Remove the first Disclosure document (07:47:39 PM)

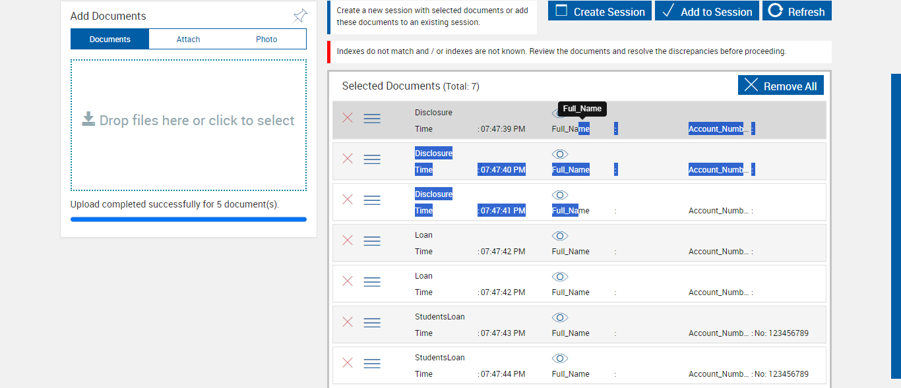(x=348, y=118)
